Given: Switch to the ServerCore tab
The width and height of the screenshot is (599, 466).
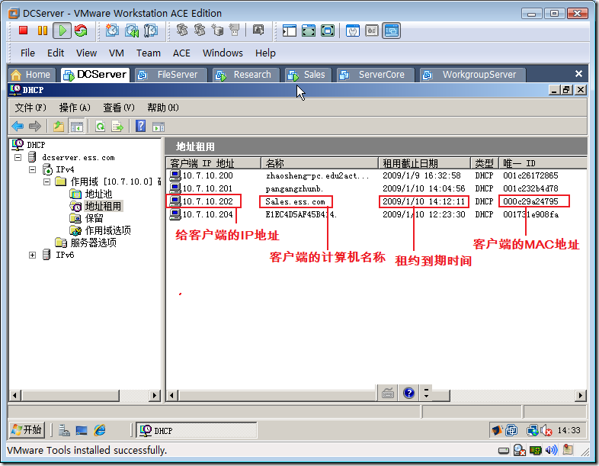Looking at the screenshot, I should [375, 75].
